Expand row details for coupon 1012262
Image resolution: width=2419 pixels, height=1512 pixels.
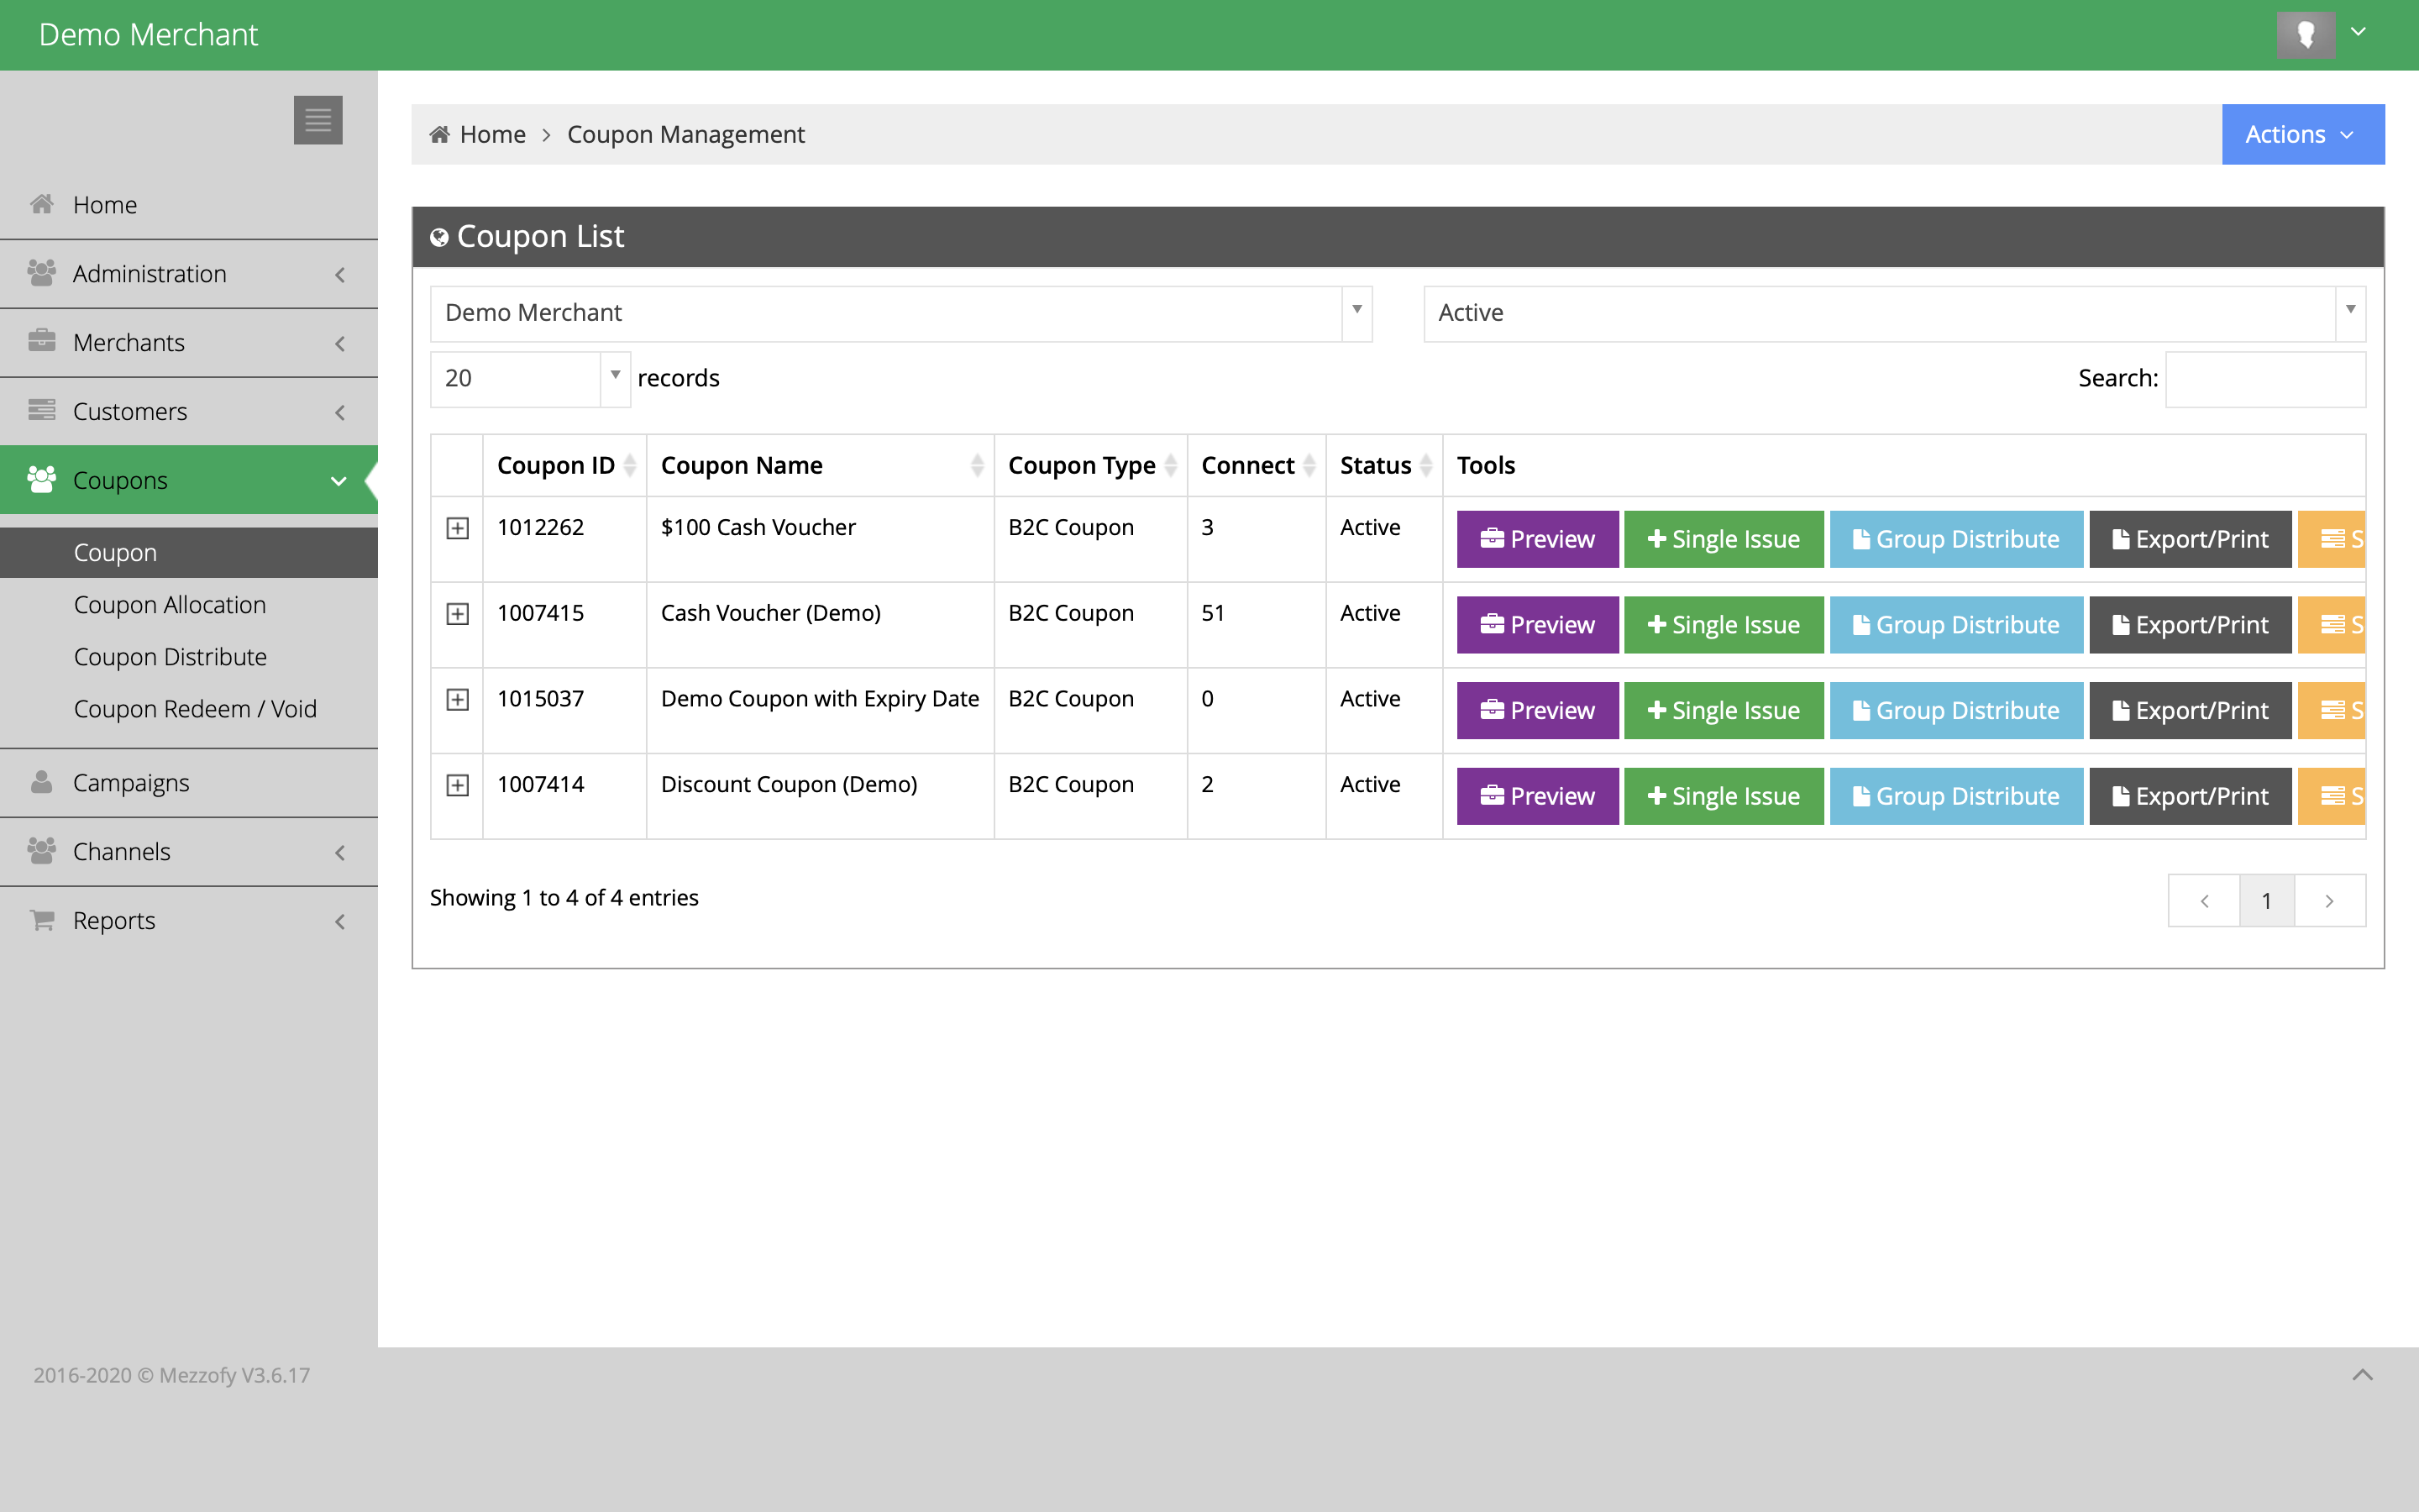(457, 528)
